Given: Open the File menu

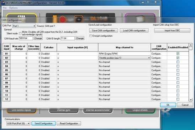Looking at the screenshot, I should point(5,8).
